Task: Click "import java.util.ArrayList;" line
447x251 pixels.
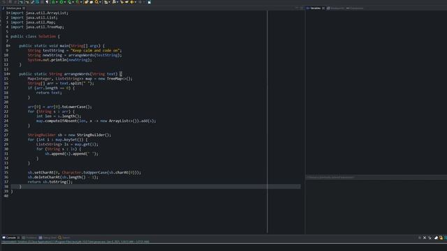Action: tap(40, 13)
